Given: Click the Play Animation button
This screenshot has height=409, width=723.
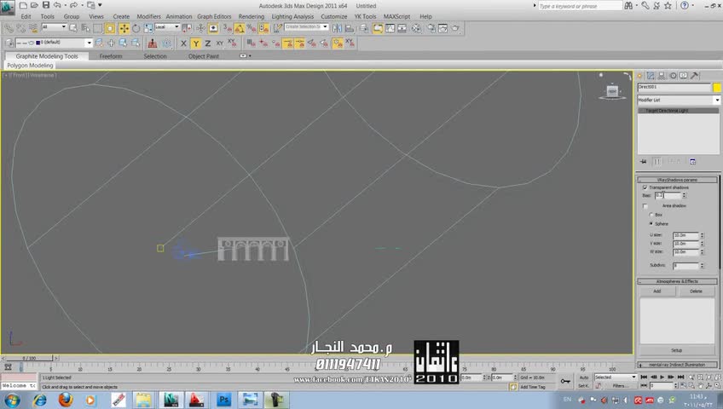Looking at the screenshot, I should pos(662,377).
